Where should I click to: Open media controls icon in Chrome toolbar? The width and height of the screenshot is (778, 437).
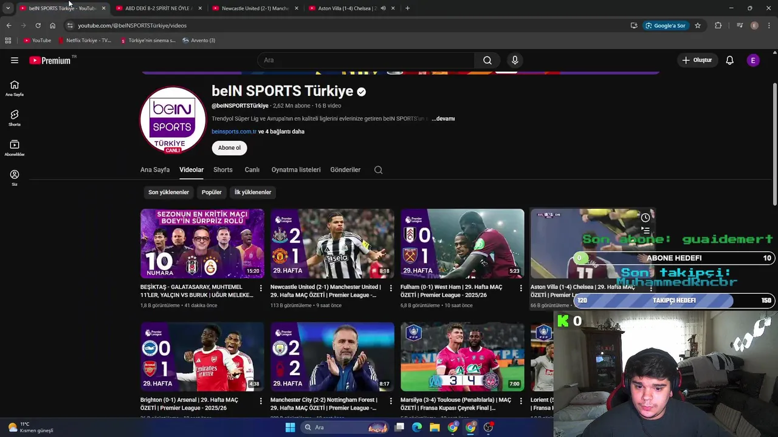(x=740, y=25)
